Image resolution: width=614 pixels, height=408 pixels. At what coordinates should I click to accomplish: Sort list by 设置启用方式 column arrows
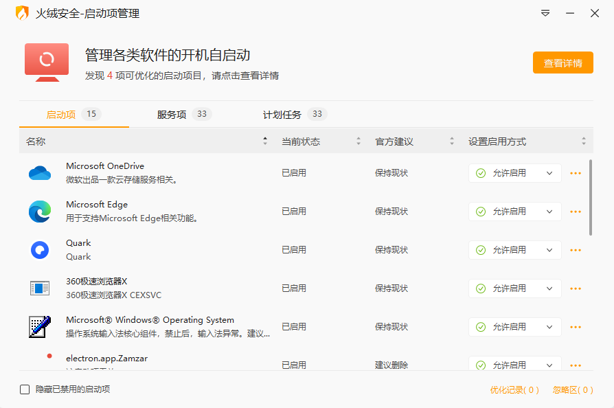(x=584, y=141)
